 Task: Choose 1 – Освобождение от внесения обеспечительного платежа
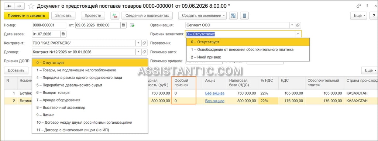point(248,50)
